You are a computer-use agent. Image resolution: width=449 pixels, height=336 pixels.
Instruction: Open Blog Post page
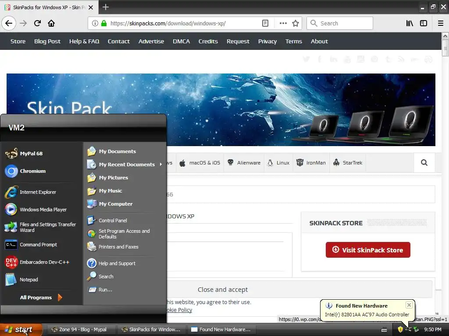coord(47,41)
